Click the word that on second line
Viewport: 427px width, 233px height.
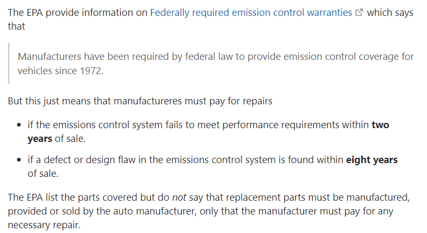16,26
